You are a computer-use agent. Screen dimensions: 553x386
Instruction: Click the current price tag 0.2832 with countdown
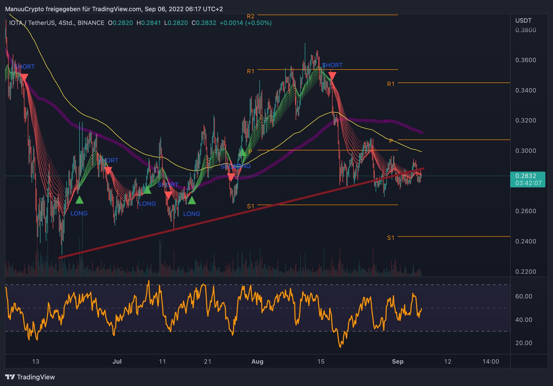point(528,180)
